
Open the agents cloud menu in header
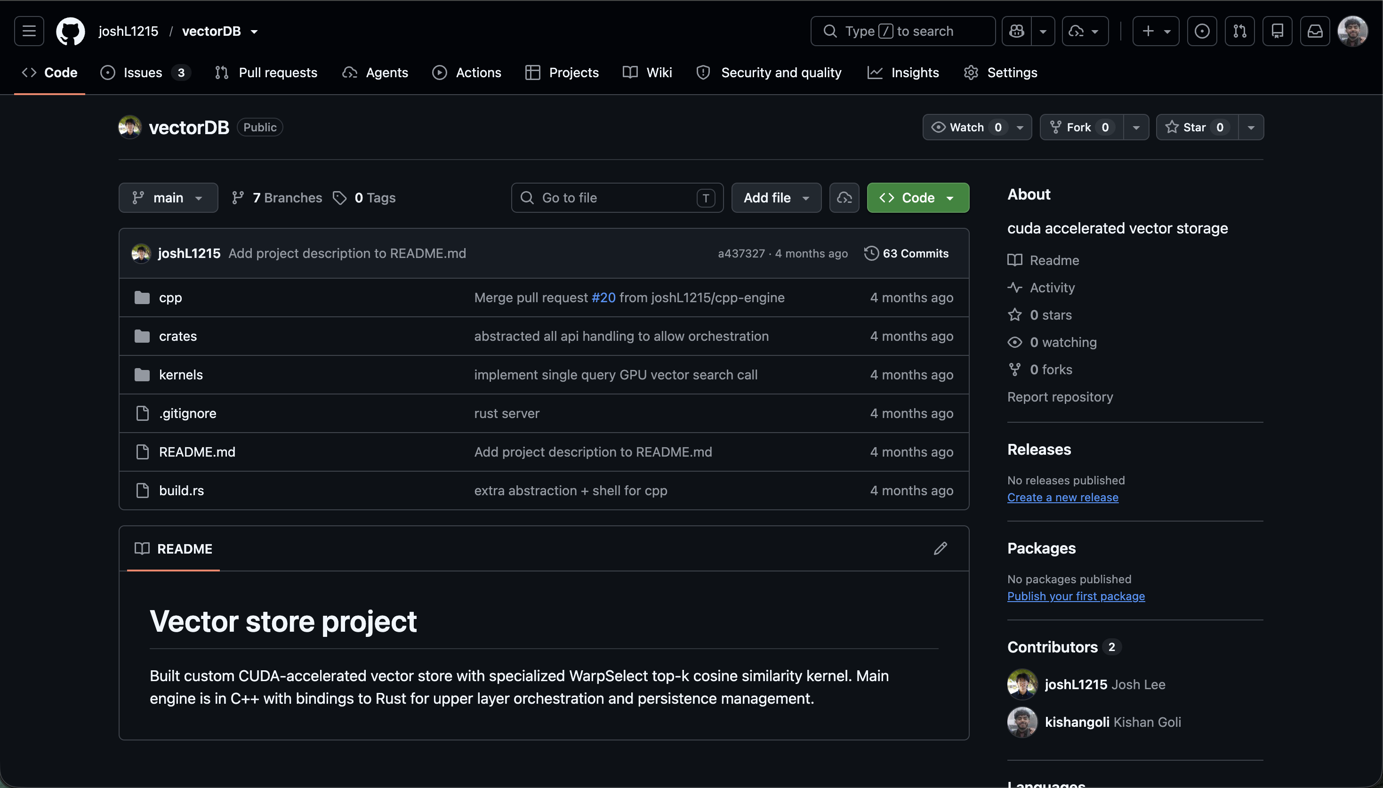[1085, 31]
